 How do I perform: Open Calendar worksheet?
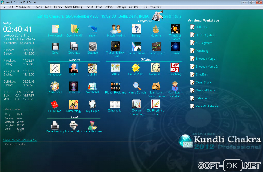(201, 98)
